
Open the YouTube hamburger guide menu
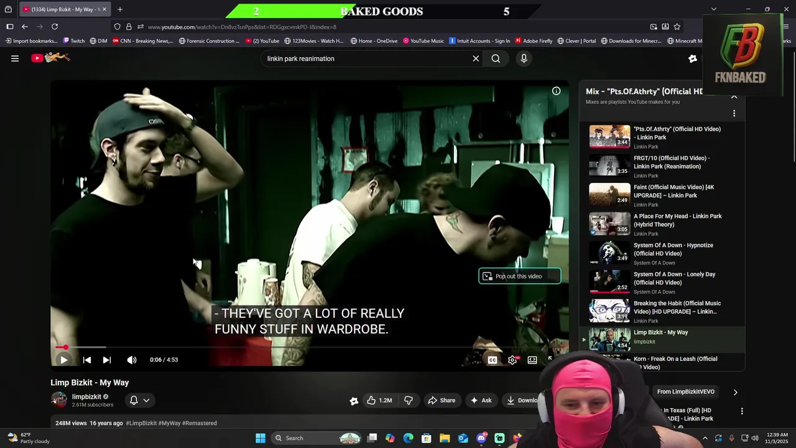click(15, 58)
